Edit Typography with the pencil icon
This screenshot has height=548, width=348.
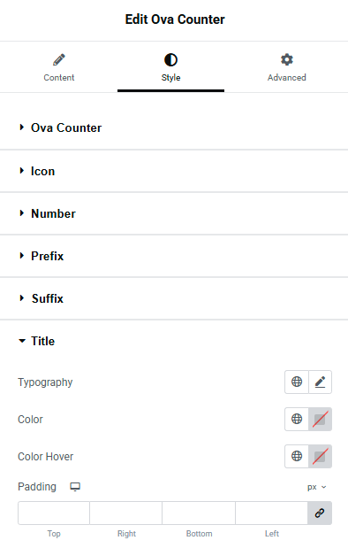click(320, 382)
